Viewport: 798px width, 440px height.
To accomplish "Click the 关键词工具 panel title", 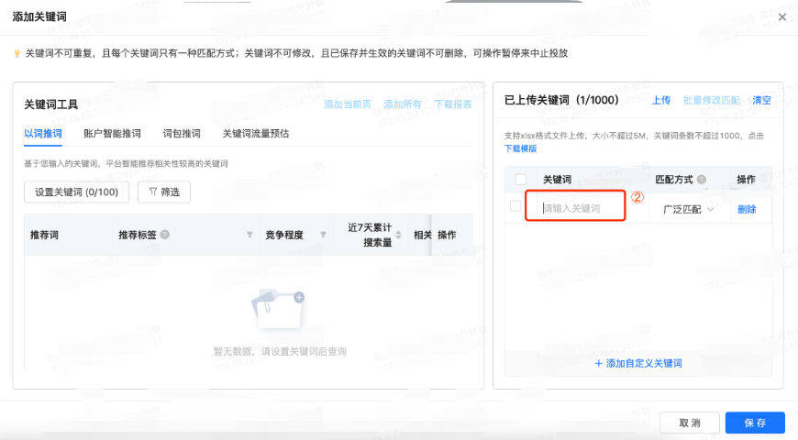I will tap(50, 104).
